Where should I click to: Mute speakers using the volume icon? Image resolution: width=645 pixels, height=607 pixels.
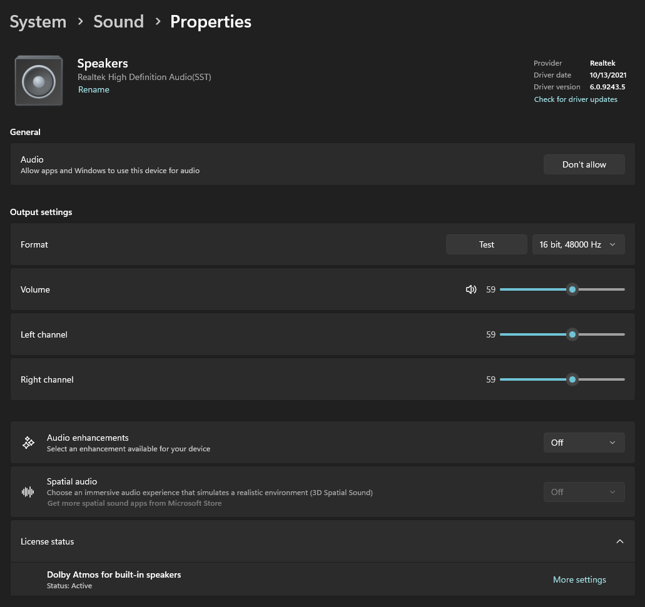[x=471, y=289]
